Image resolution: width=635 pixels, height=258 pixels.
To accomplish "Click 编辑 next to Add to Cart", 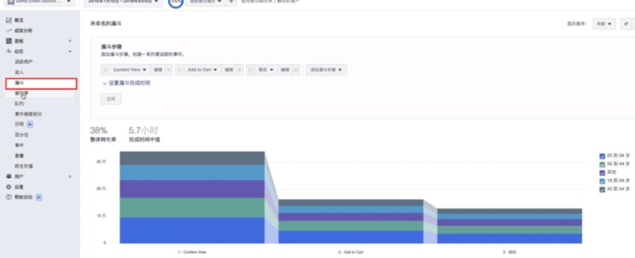I will pyautogui.click(x=229, y=70).
